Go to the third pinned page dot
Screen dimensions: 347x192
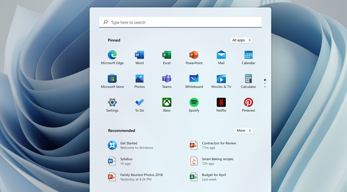265,87
